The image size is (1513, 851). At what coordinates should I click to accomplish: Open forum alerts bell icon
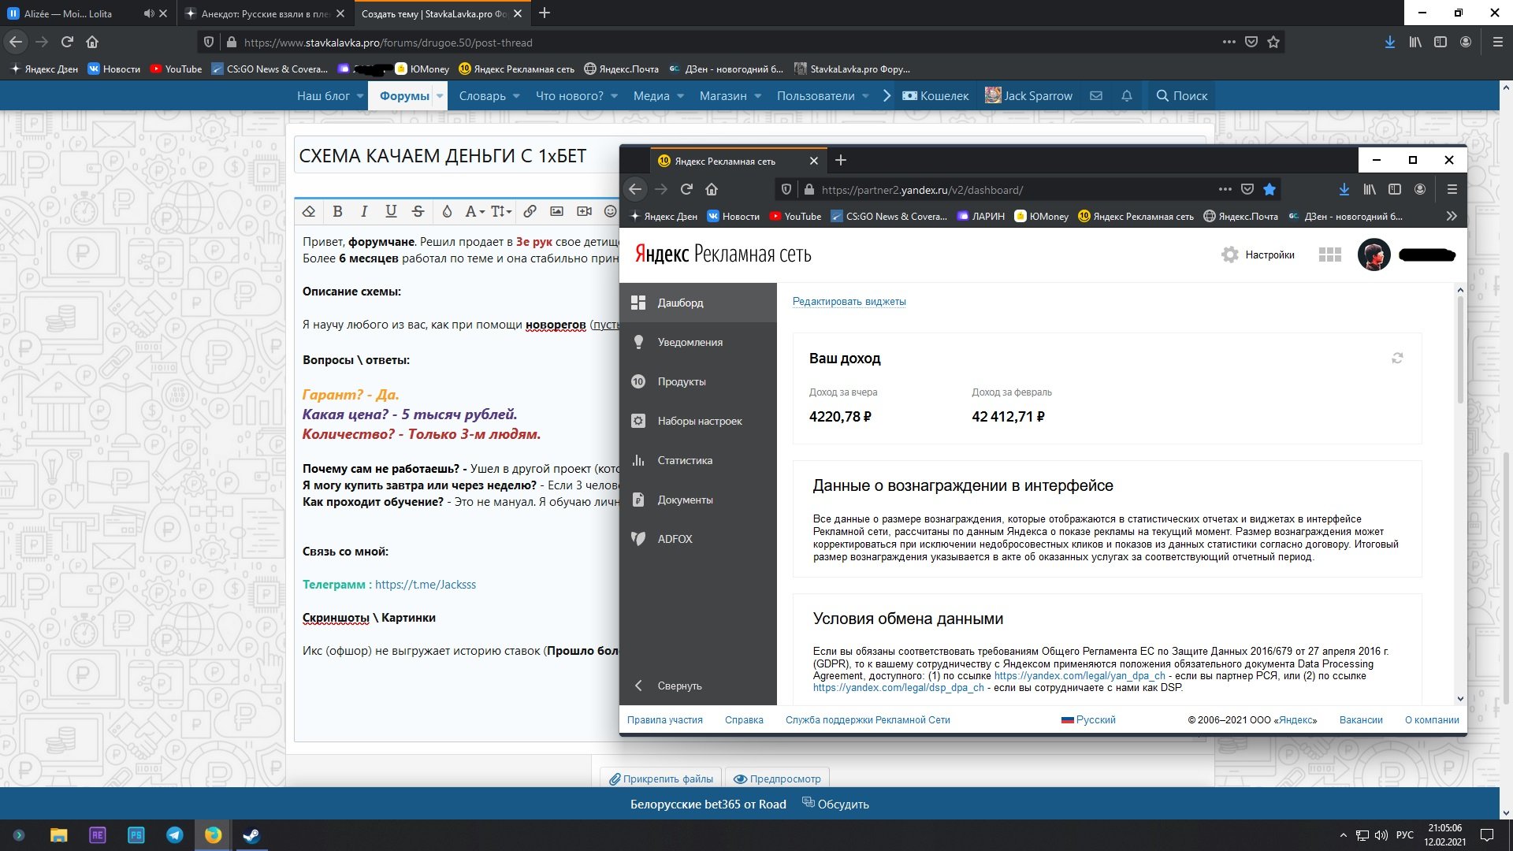pos(1127,96)
